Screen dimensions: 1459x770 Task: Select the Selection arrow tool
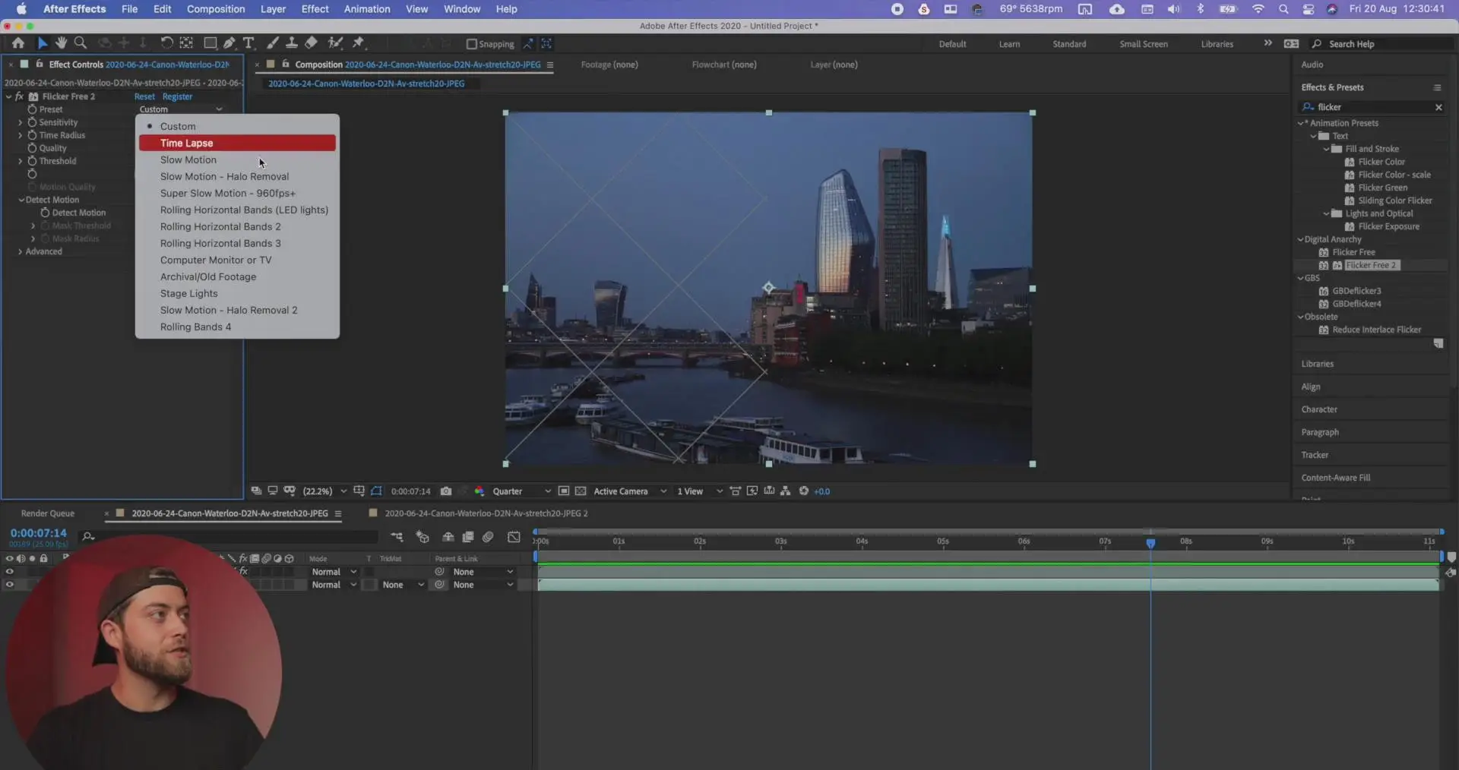[43, 43]
